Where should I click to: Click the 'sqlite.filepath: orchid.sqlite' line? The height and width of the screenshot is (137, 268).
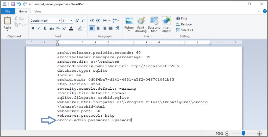pyautogui.click(x=93, y=98)
